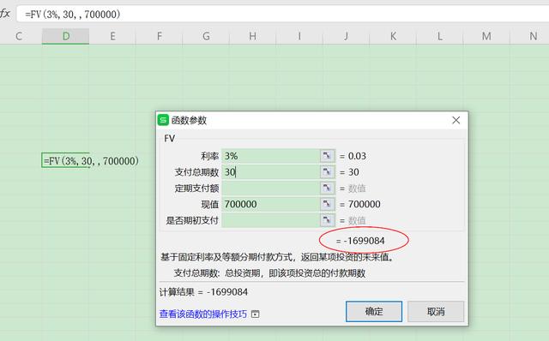Viewport: 549px width, 341px height.
Task: Click the = 30 value beside 支付总期数
Action: [x=349, y=172]
